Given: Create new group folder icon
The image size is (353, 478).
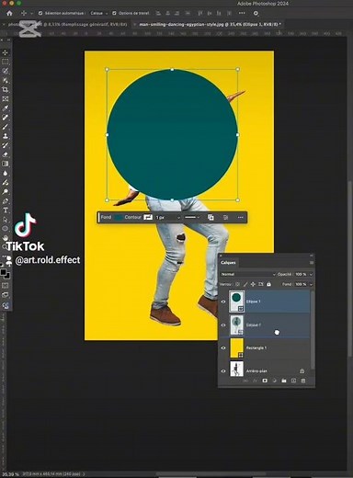Looking at the screenshot, I should [284, 381].
